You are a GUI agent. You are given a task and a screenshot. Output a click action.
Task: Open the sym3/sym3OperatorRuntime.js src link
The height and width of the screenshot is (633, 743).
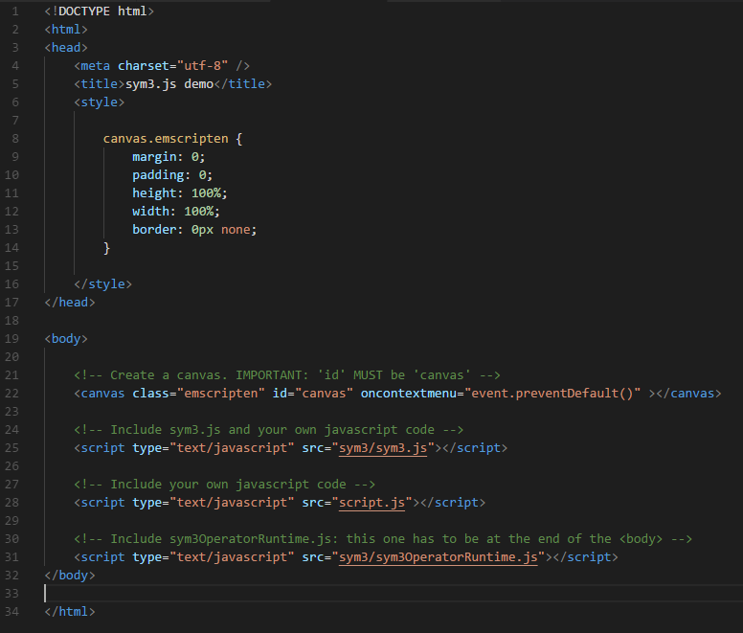click(x=439, y=556)
